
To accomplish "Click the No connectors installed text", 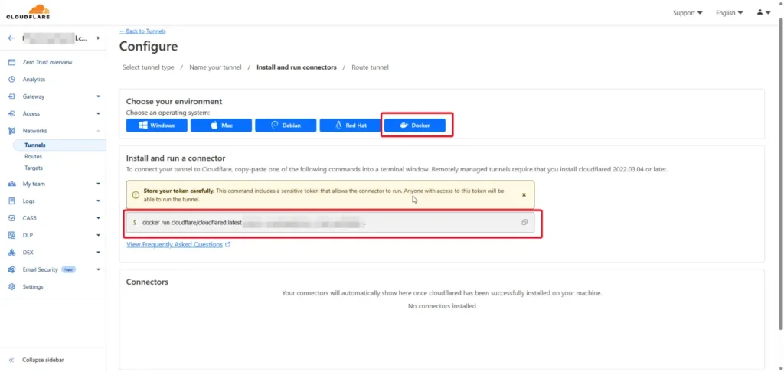I will (x=442, y=306).
